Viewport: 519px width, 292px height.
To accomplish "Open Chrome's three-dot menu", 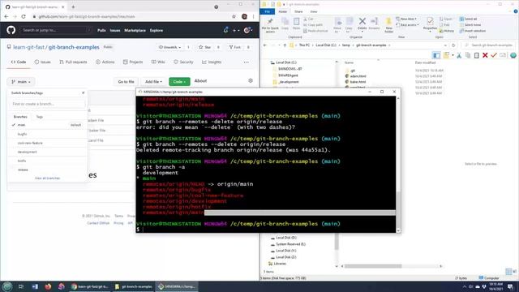I will coord(254,16).
